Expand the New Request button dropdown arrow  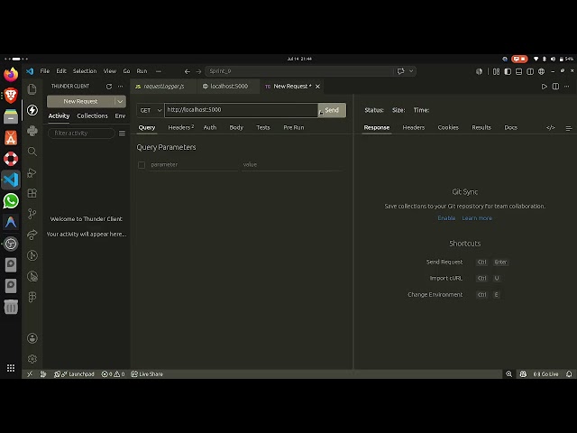click(x=120, y=101)
